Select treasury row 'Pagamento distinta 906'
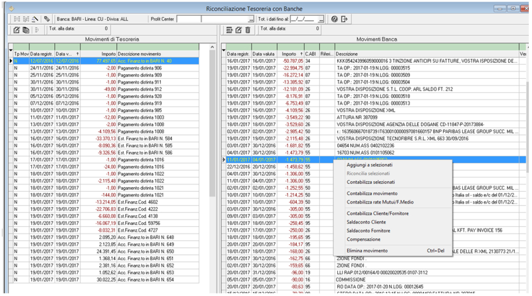Image resolution: width=532 pixels, height=296 pixels. pyautogui.click(x=140, y=68)
